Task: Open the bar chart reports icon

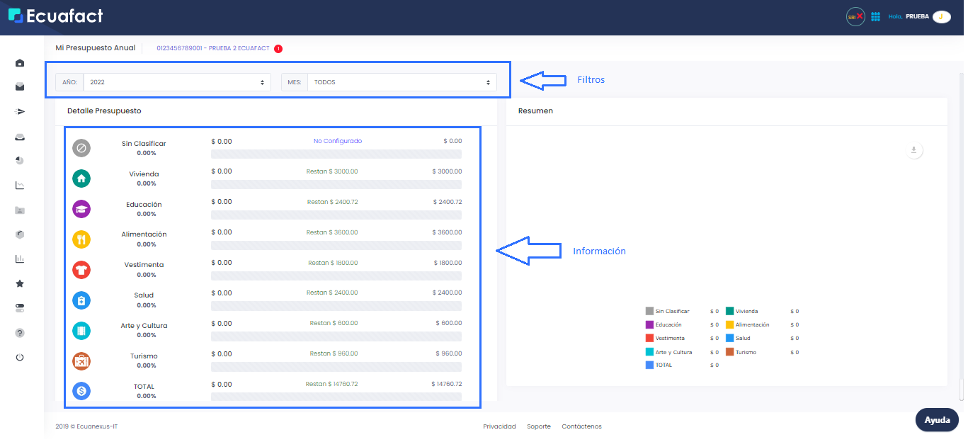Action: [19, 259]
